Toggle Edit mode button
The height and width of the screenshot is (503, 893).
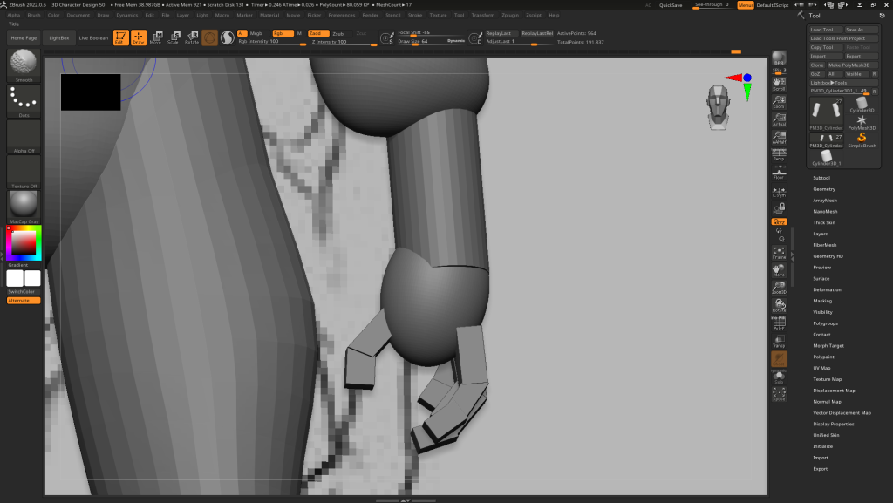coord(120,37)
